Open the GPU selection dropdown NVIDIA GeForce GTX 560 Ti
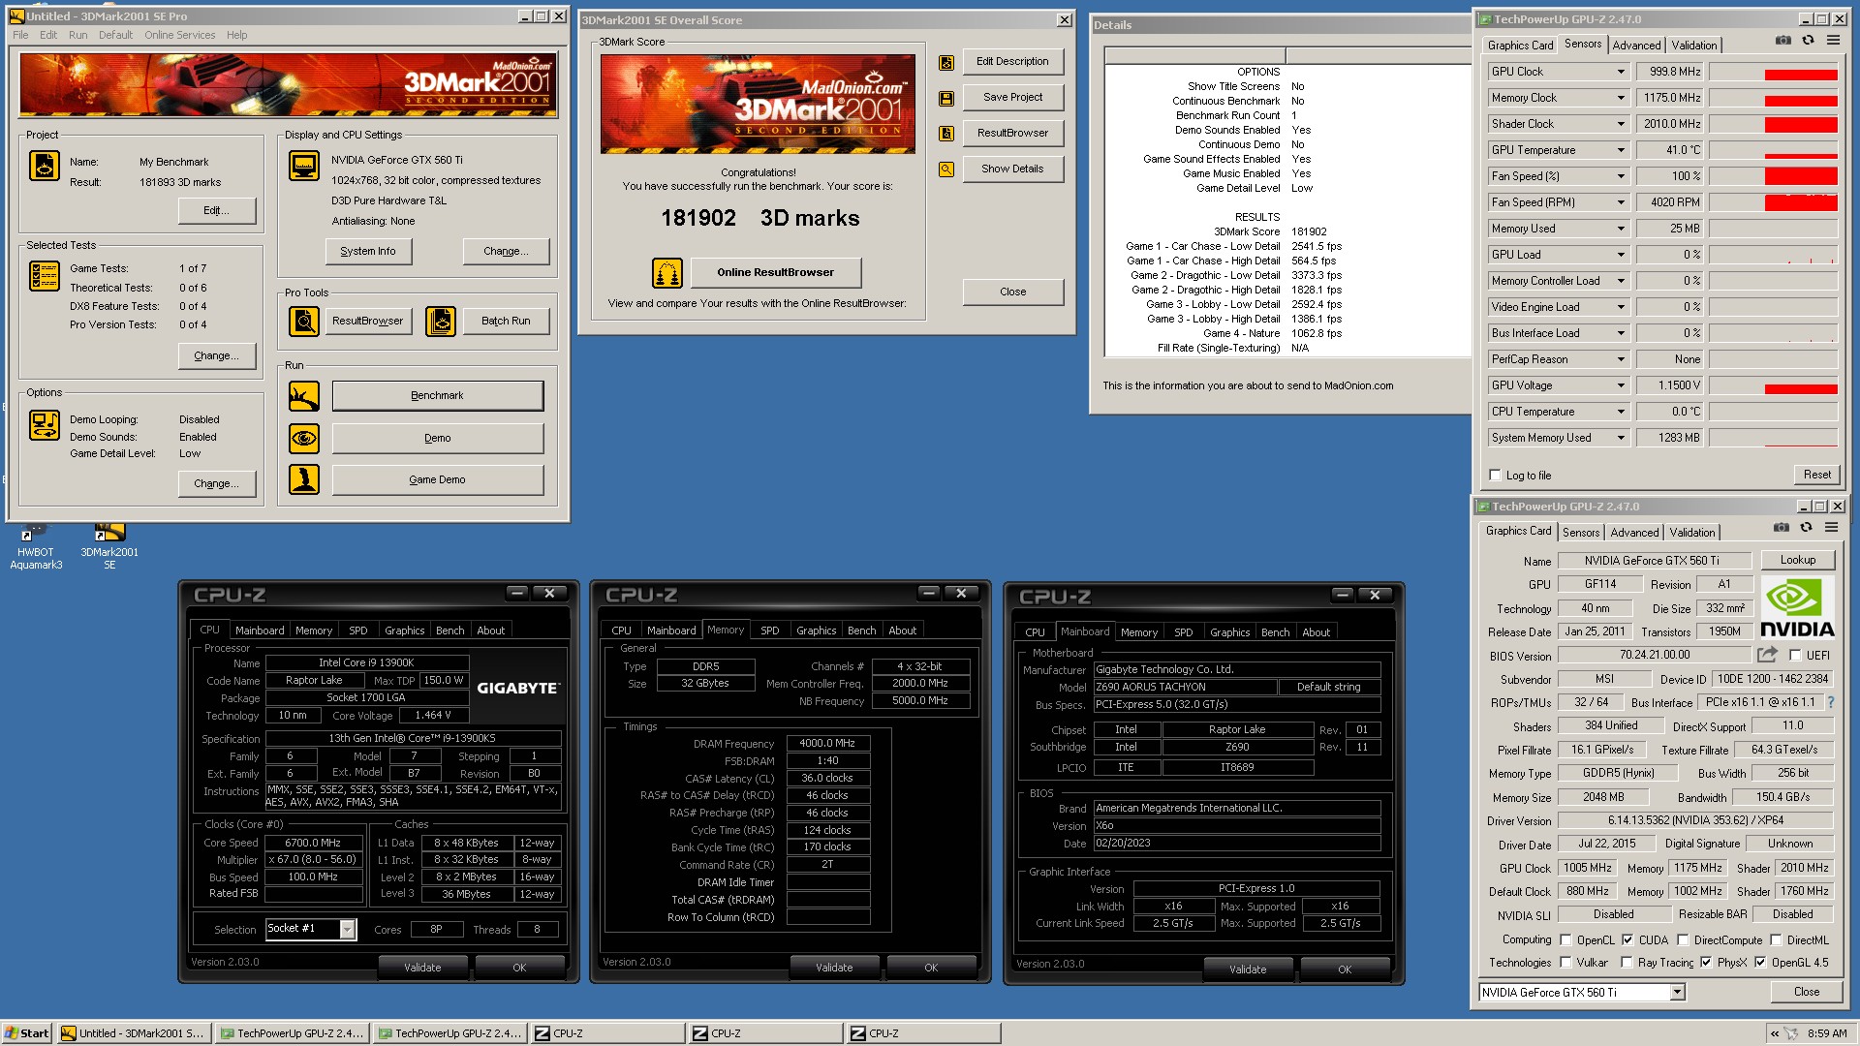The height and width of the screenshot is (1046, 1860). [1677, 992]
